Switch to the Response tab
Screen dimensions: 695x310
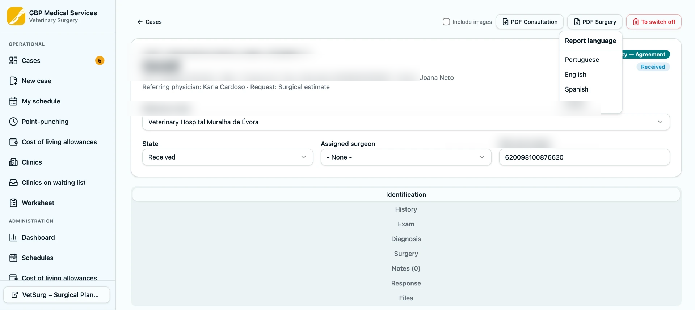pos(406,283)
